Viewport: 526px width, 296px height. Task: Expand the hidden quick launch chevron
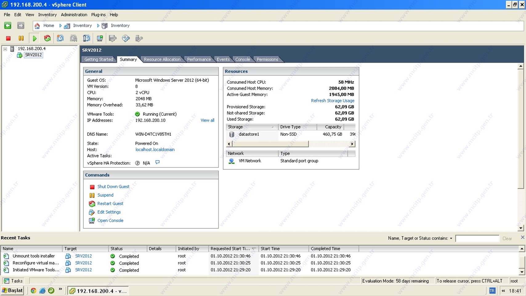(60, 289)
